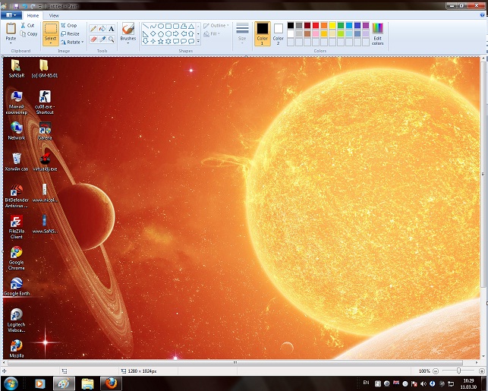Choose the Up arrow shape

point(191,33)
